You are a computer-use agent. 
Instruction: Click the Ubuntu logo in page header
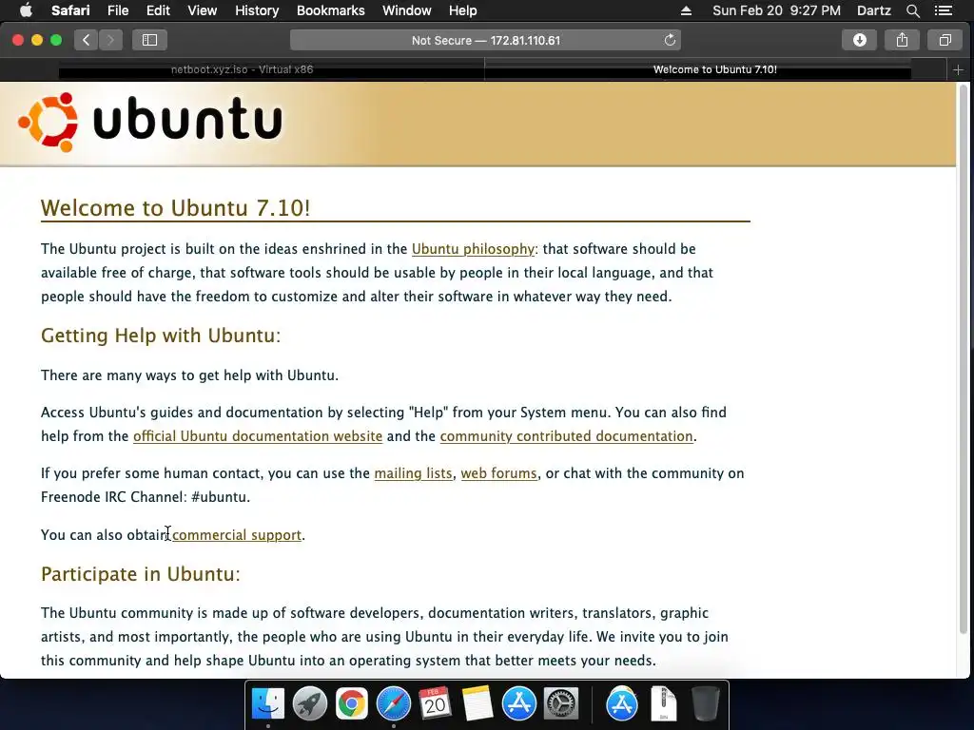(x=149, y=123)
